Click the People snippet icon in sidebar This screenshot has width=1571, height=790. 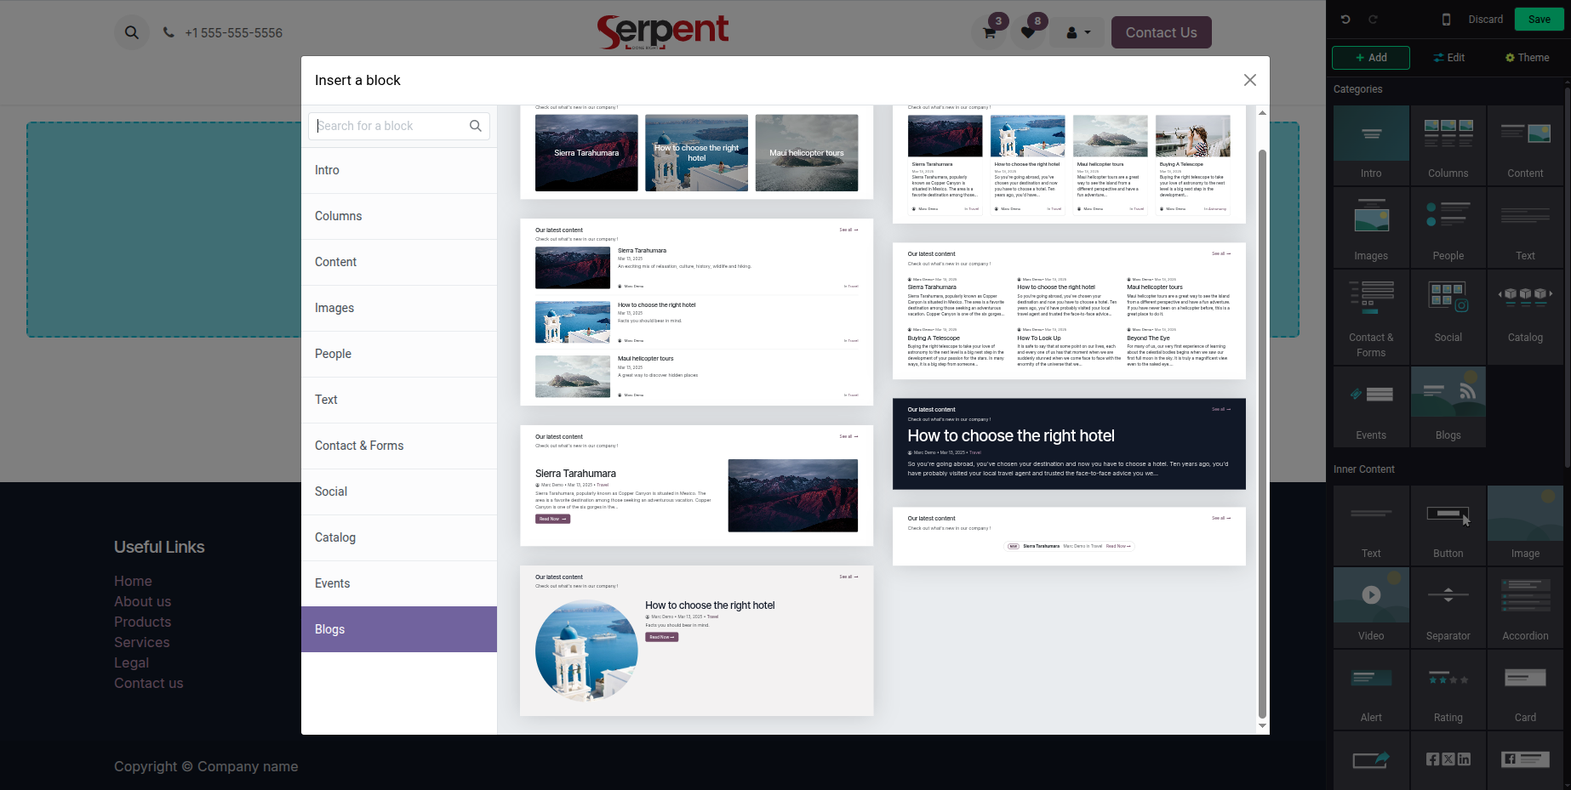(1448, 228)
